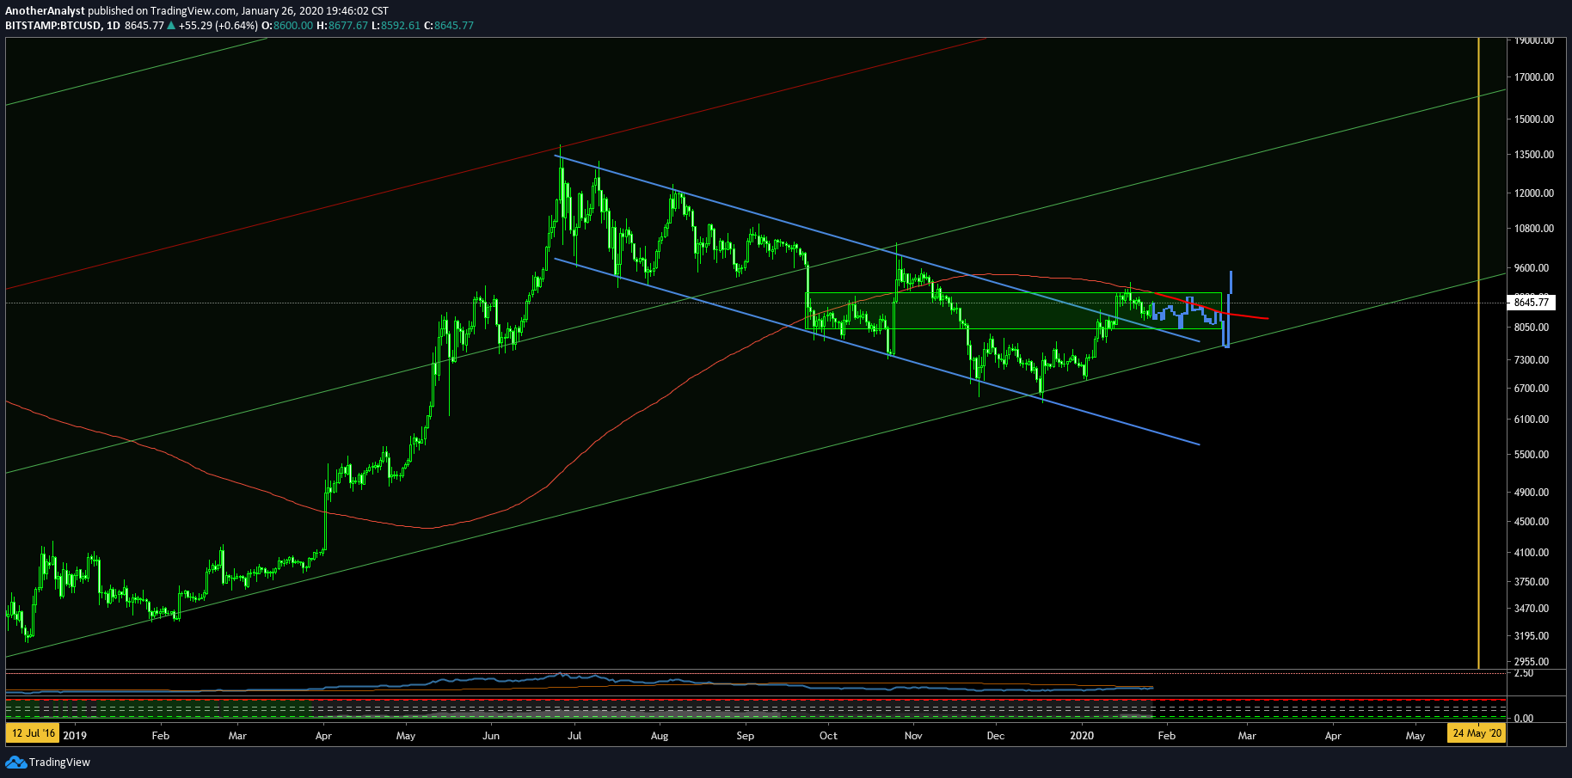The image size is (1572, 778).
Task: Click the 10800.00 price axis label
Action: [x=1534, y=229]
